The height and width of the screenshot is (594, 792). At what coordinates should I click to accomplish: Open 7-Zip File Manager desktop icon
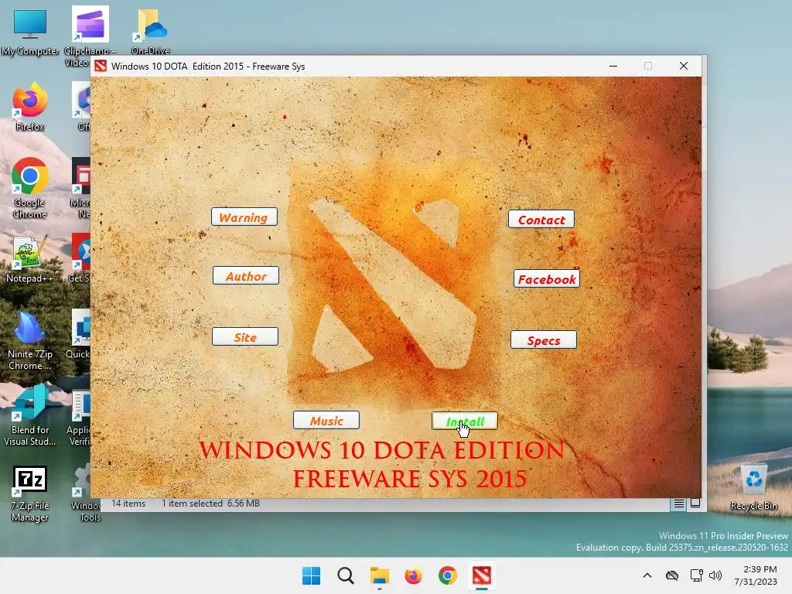click(30, 493)
